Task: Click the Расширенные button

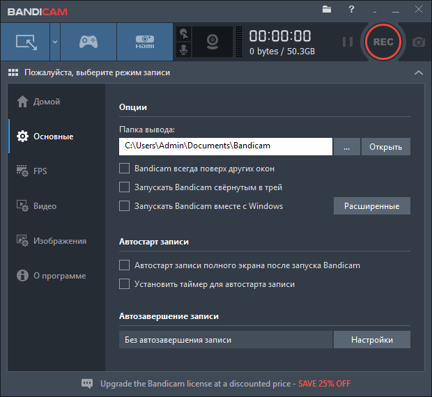Action: (372, 206)
